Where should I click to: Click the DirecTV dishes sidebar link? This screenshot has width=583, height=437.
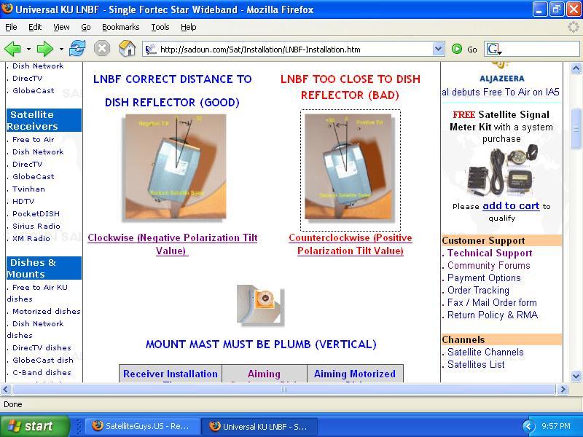[42, 348]
